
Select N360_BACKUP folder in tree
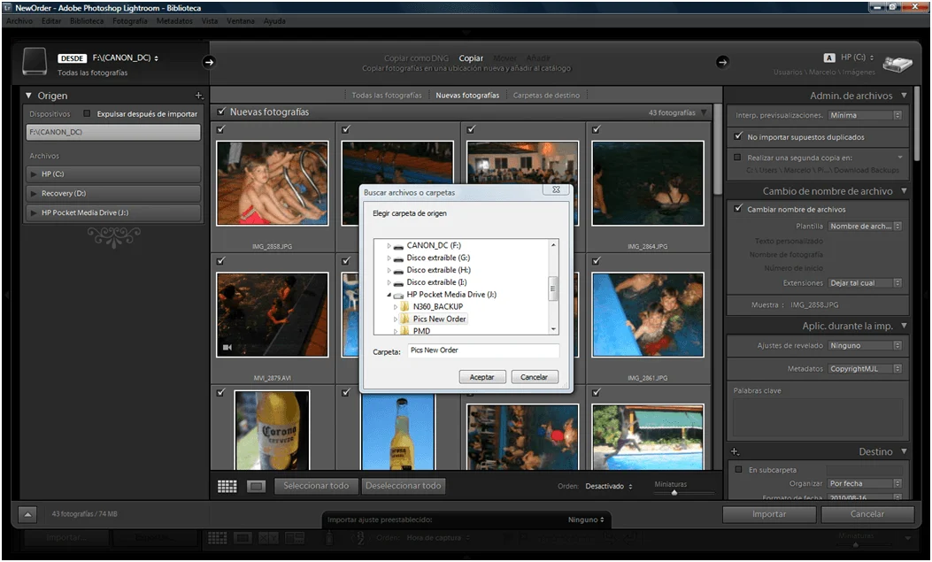point(437,306)
